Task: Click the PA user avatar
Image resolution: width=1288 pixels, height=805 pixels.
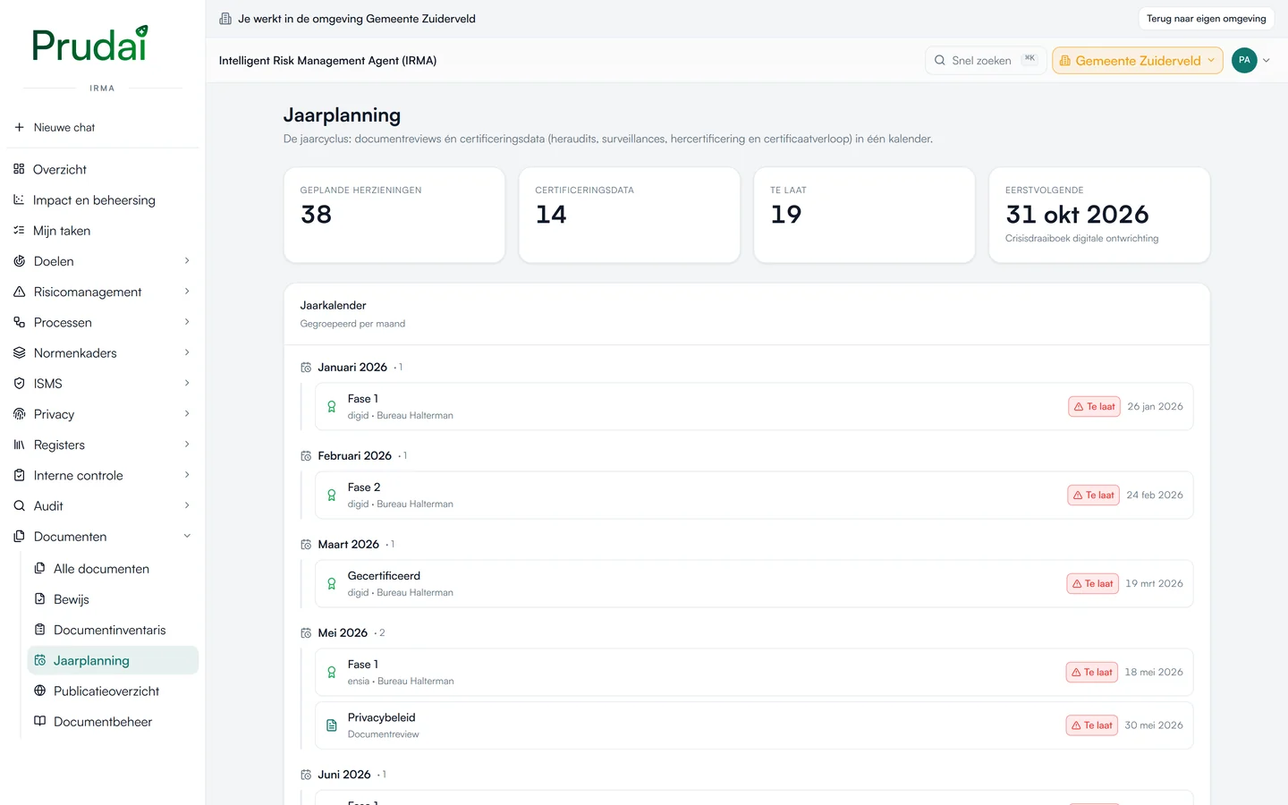Action: click(x=1244, y=60)
